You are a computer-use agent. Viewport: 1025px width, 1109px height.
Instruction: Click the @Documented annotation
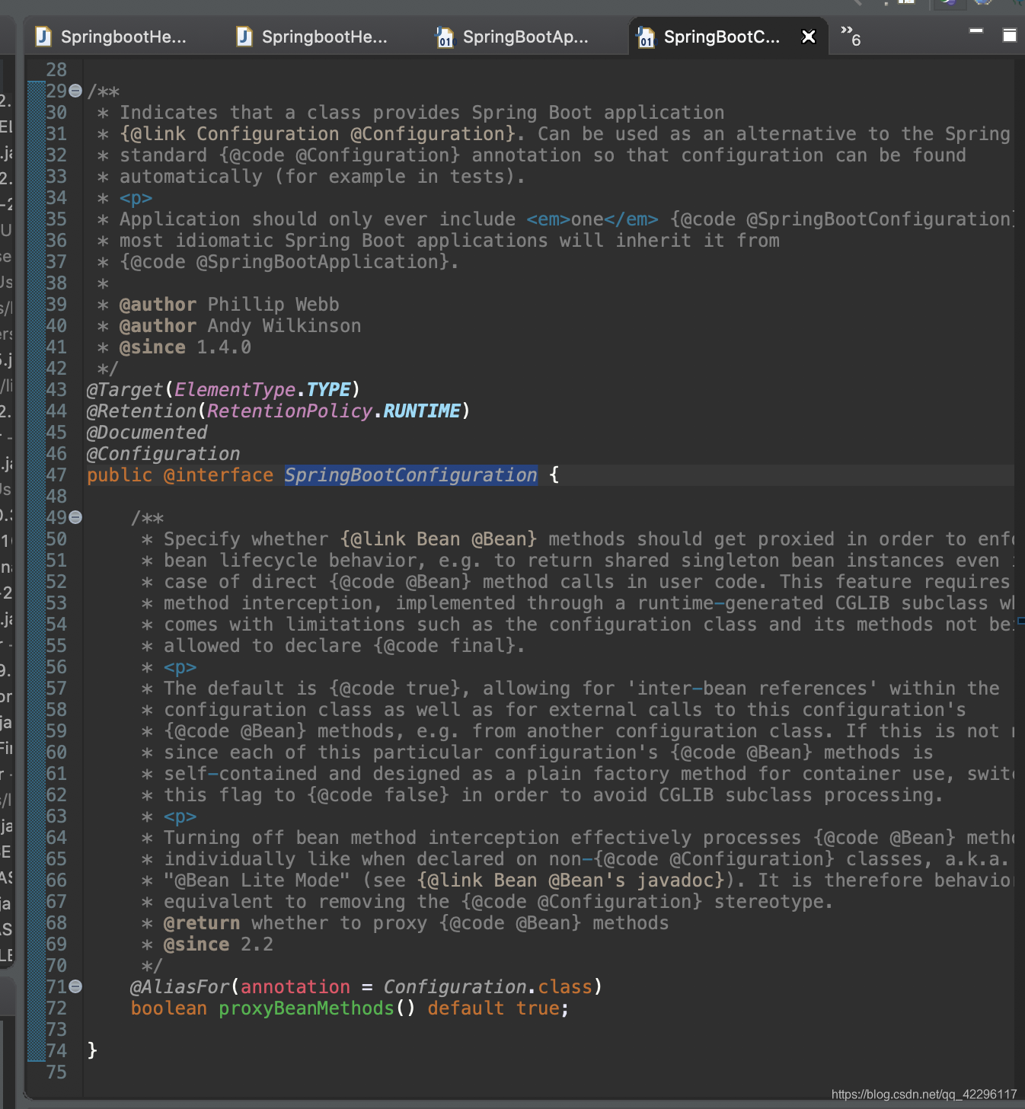coord(146,433)
